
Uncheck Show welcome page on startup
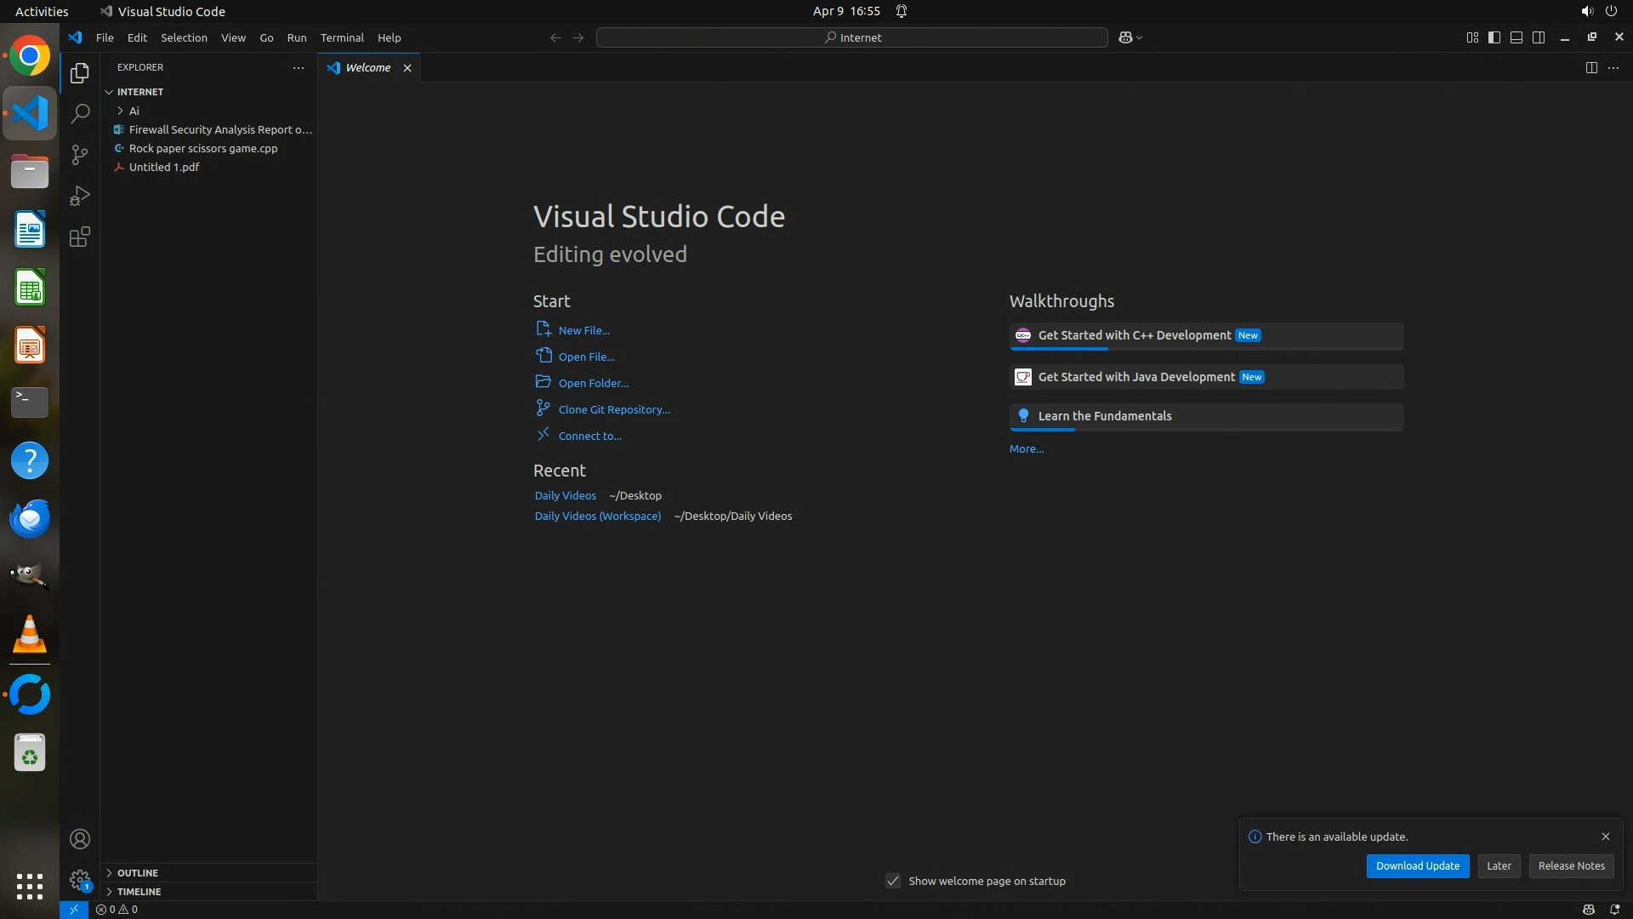point(893,881)
